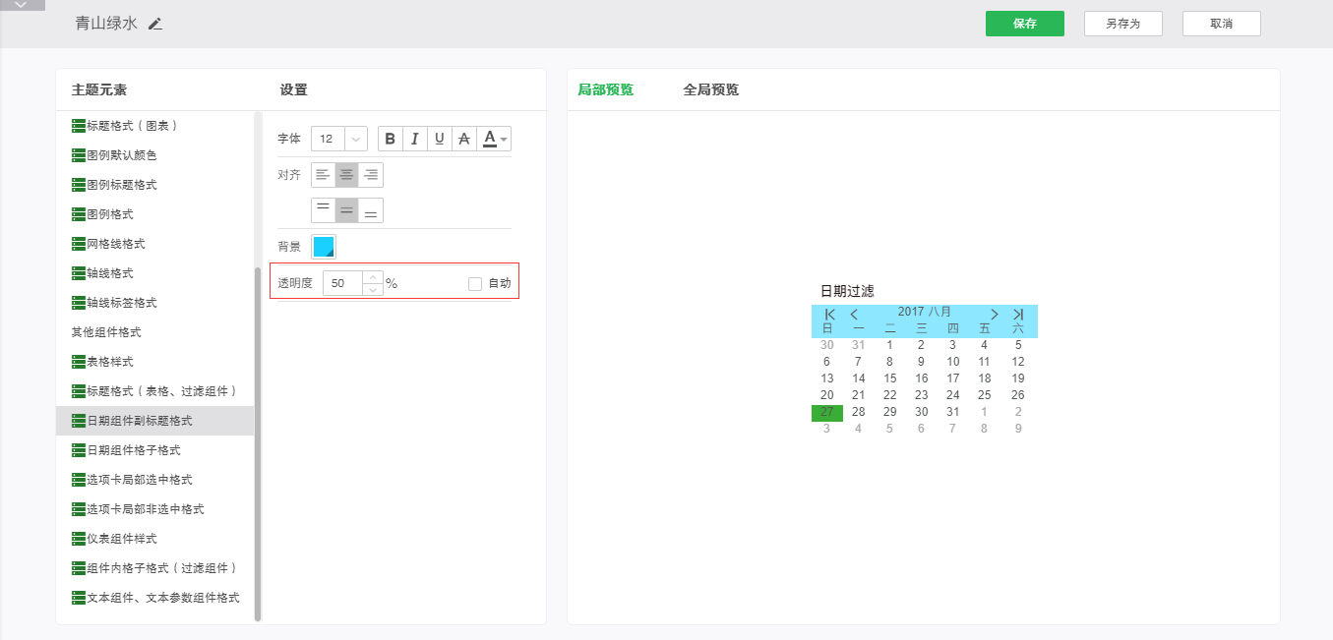Open the font size dropdown

pos(356,139)
